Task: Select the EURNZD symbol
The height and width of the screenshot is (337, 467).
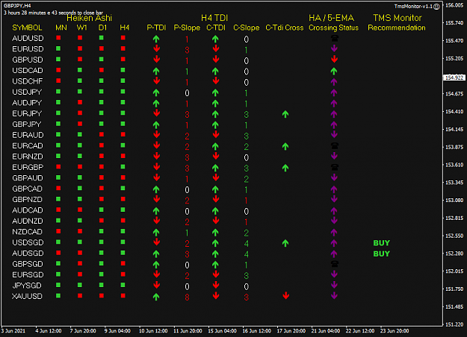Action: click(28, 157)
